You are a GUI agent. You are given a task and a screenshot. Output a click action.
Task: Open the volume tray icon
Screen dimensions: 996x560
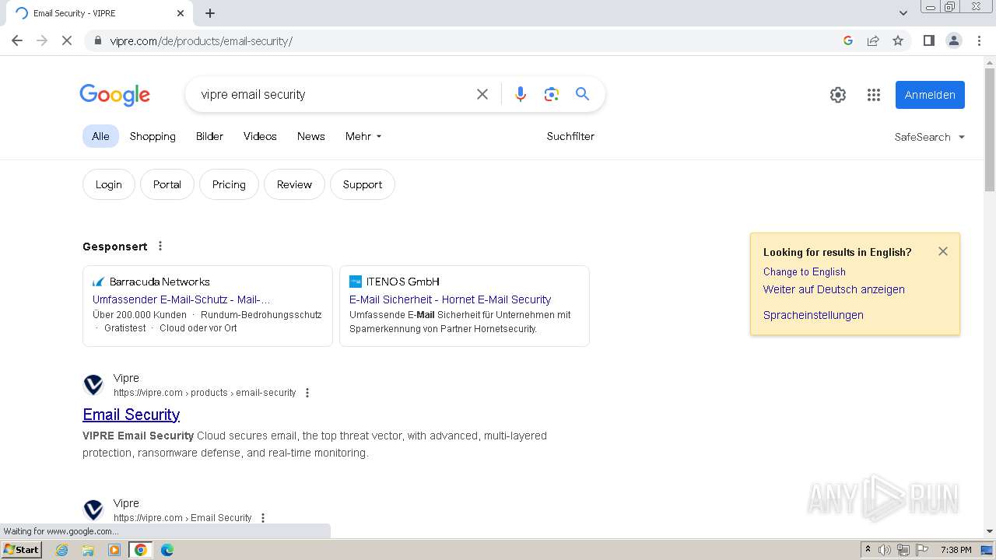pyautogui.click(x=885, y=550)
